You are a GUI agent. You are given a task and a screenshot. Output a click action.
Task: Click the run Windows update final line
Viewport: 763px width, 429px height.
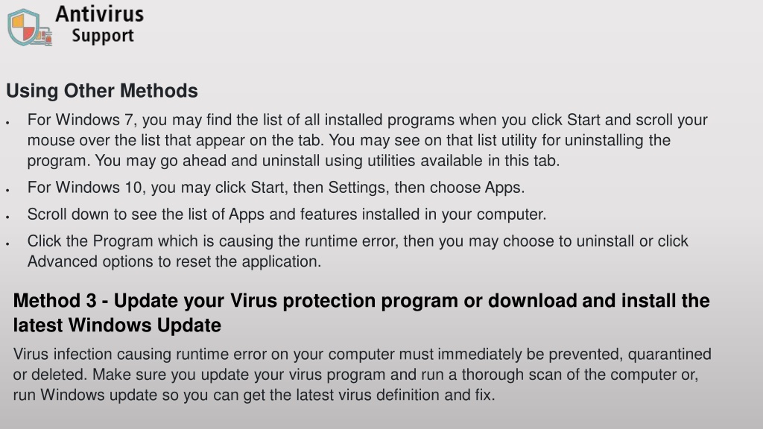pyautogui.click(x=254, y=395)
